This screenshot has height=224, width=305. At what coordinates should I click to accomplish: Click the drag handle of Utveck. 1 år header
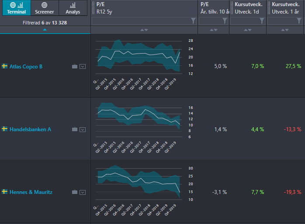[269, 8]
